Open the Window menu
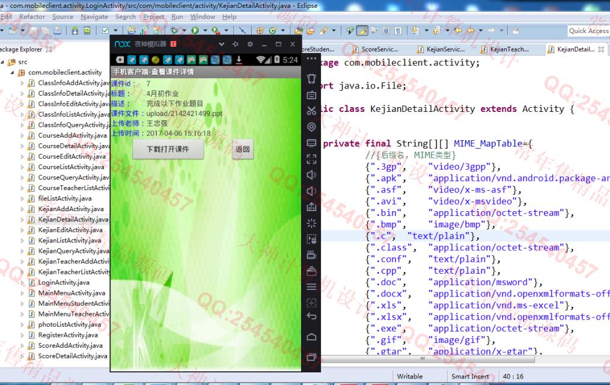The width and height of the screenshot is (610, 385). tap(203, 17)
